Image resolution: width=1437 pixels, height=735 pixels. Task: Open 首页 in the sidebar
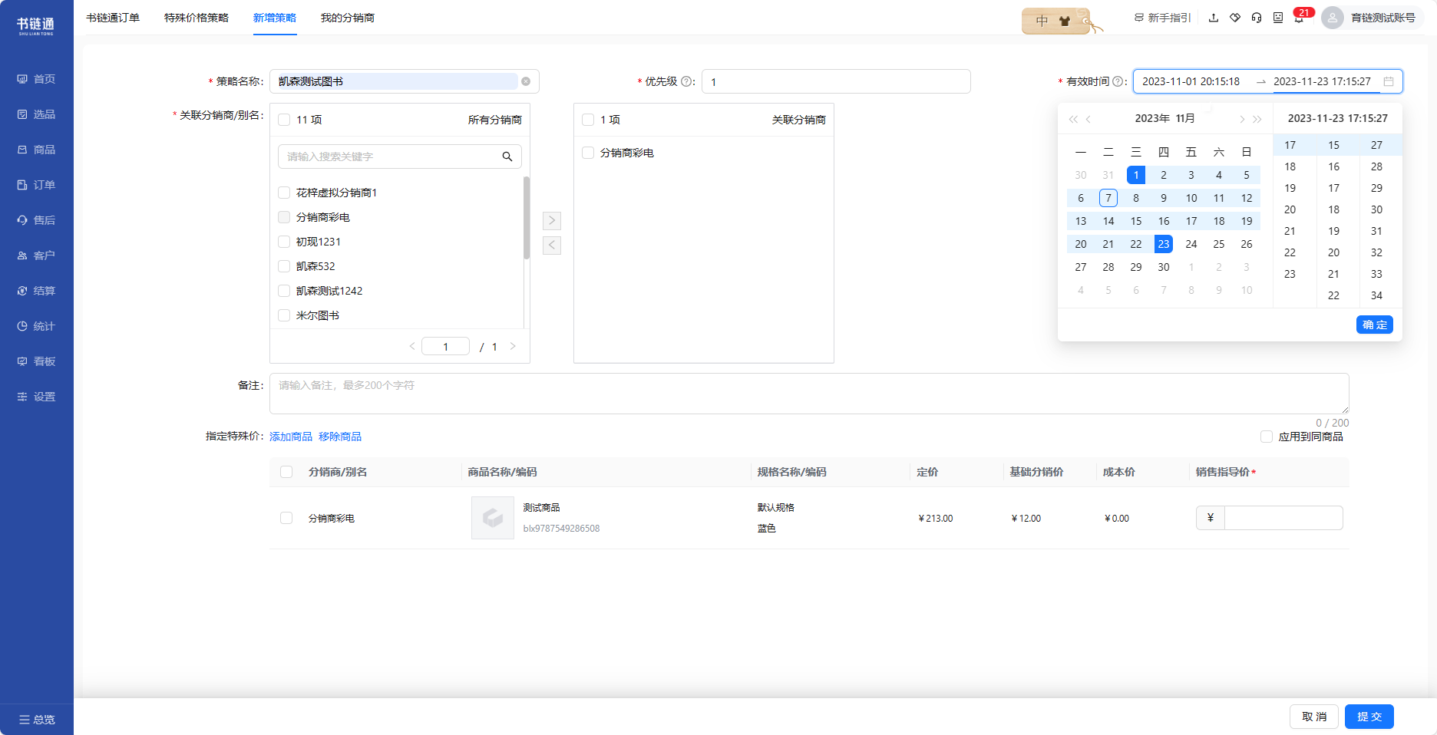click(36, 79)
